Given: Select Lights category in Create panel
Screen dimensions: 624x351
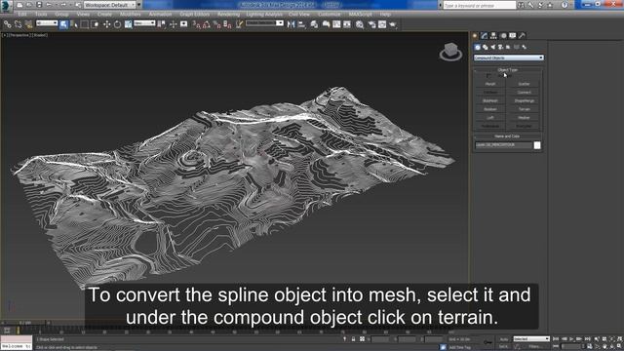Looking at the screenshot, I should 493,47.
